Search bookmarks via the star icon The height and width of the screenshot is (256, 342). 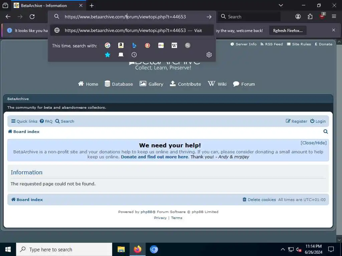(108, 55)
